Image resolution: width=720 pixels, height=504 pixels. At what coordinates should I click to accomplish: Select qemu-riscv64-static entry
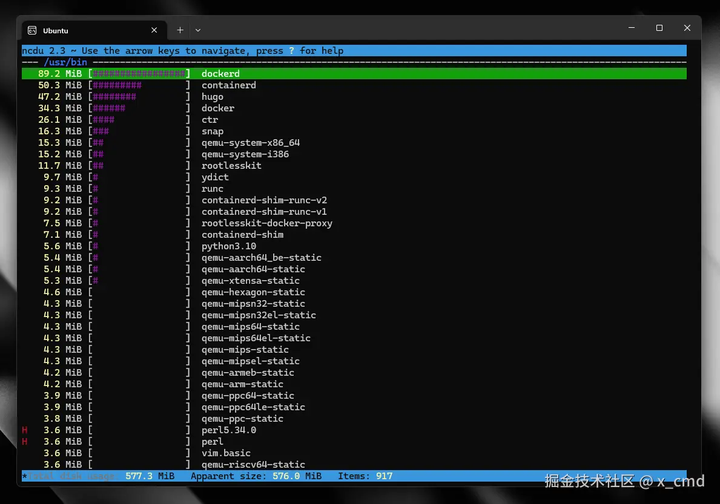click(x=354, y=465)
